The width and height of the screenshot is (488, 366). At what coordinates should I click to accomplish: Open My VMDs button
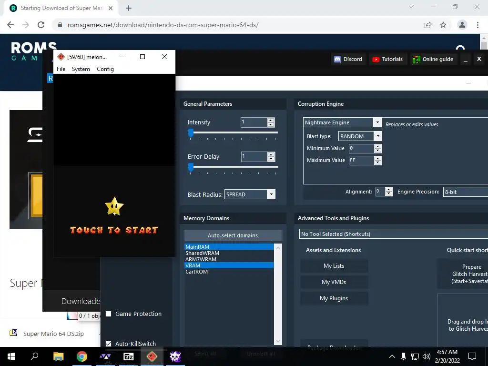click(334, 282)
